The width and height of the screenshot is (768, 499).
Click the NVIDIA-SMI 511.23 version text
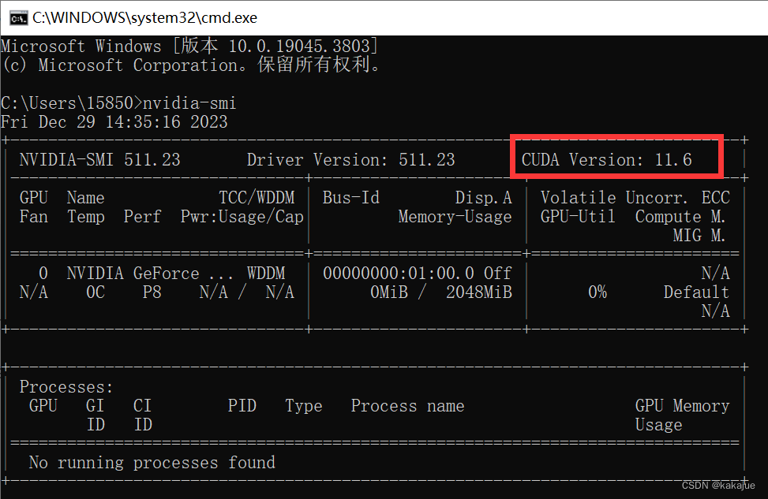[x=99, y=159]
